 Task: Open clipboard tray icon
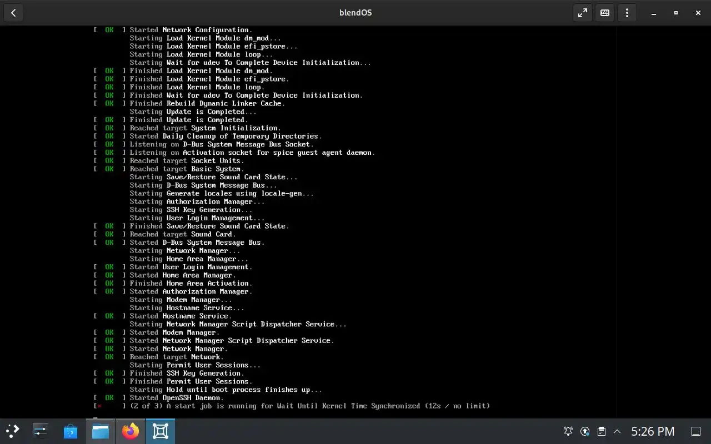tap(601, 431)
